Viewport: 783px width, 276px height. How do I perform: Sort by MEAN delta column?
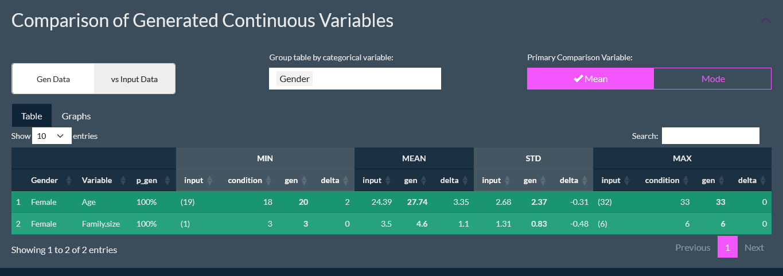pyautogui.click(x=453, y=180)
